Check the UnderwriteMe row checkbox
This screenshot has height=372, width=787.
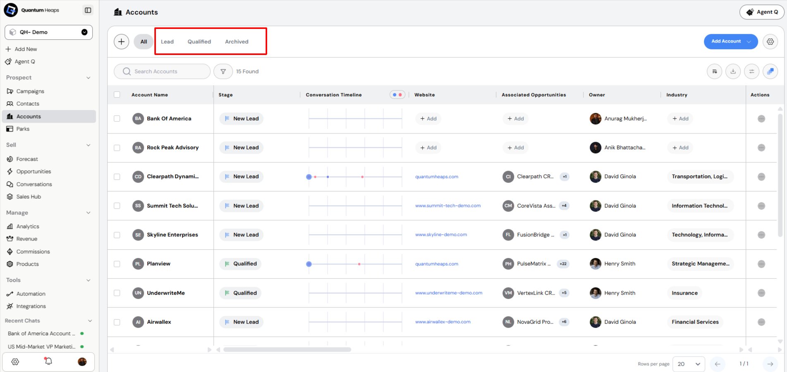tap(117, 293)
